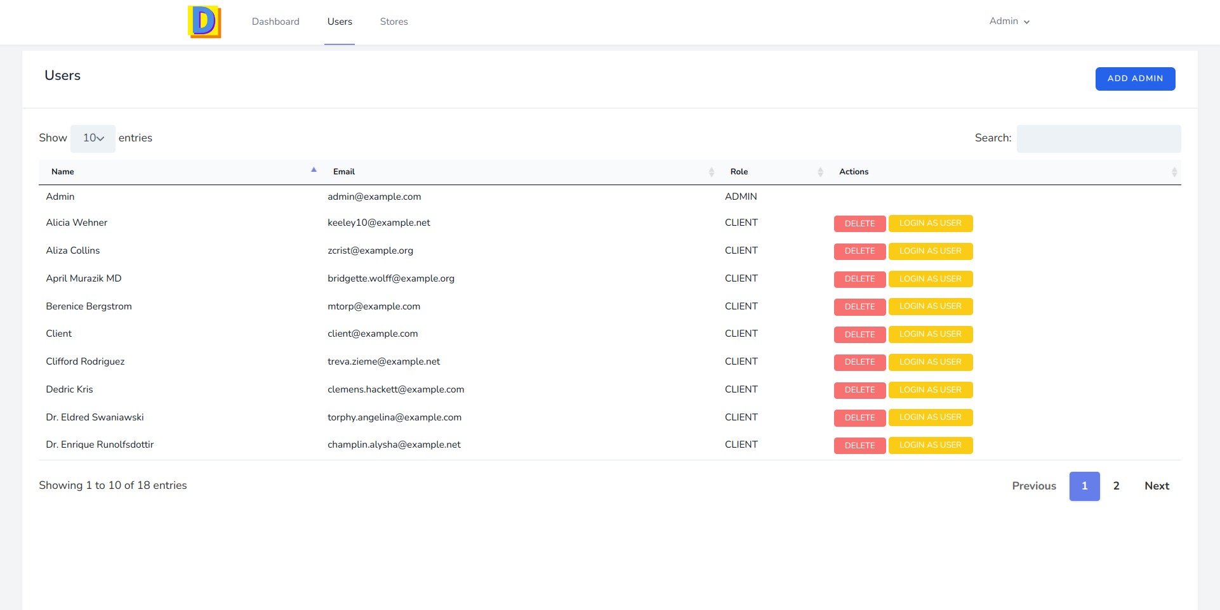Viewport: 1220px width, 610px height.
Task: Login as user Dr. Enrique Runolfsdottir
Action: 930,445
